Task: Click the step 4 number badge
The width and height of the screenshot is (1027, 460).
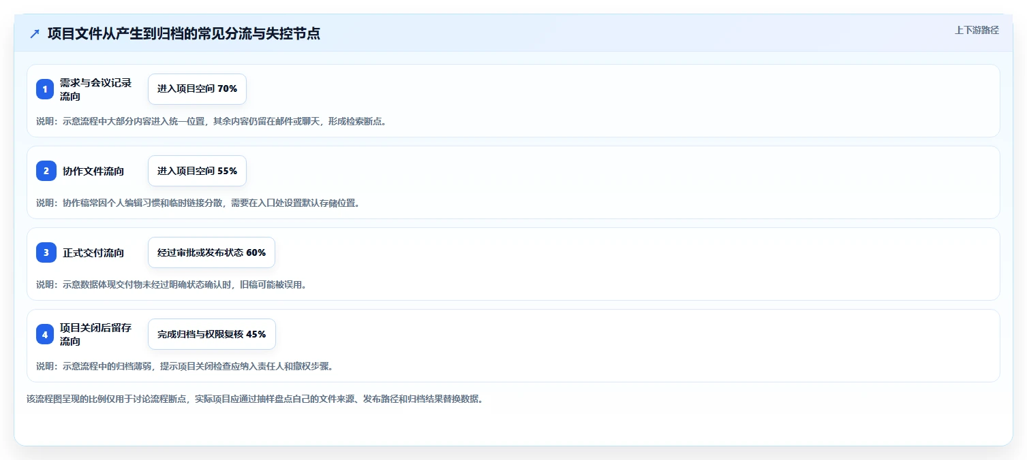Action: 45,334
